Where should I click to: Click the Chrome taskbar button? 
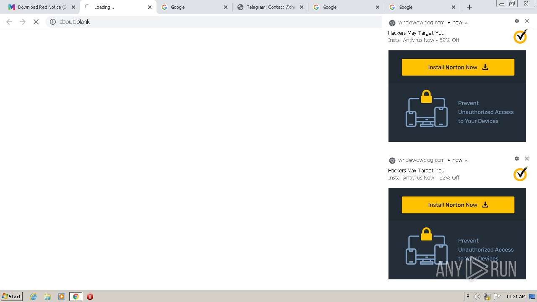[x=76, y=297]
